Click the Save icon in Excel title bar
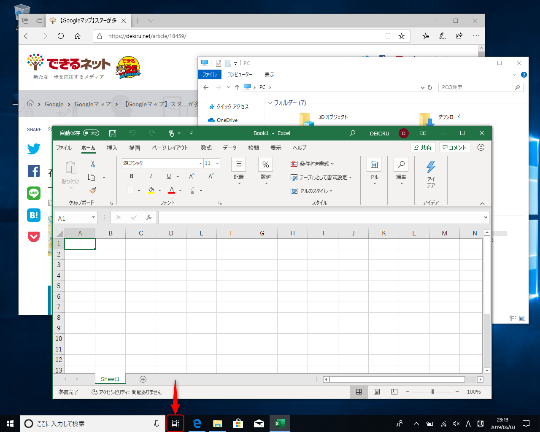The width and height of the screenshot is (540, 432). (113, 133)
